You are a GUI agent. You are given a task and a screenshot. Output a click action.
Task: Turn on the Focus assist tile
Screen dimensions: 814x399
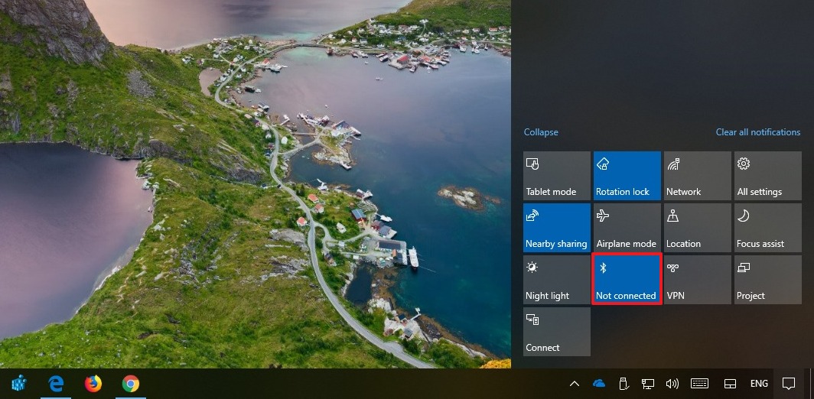[x=768, y=228]
